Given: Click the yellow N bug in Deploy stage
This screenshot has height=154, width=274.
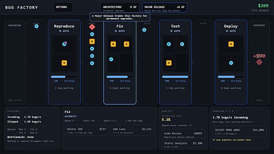Looking at the screenshot, I should [x=231, y=44].
